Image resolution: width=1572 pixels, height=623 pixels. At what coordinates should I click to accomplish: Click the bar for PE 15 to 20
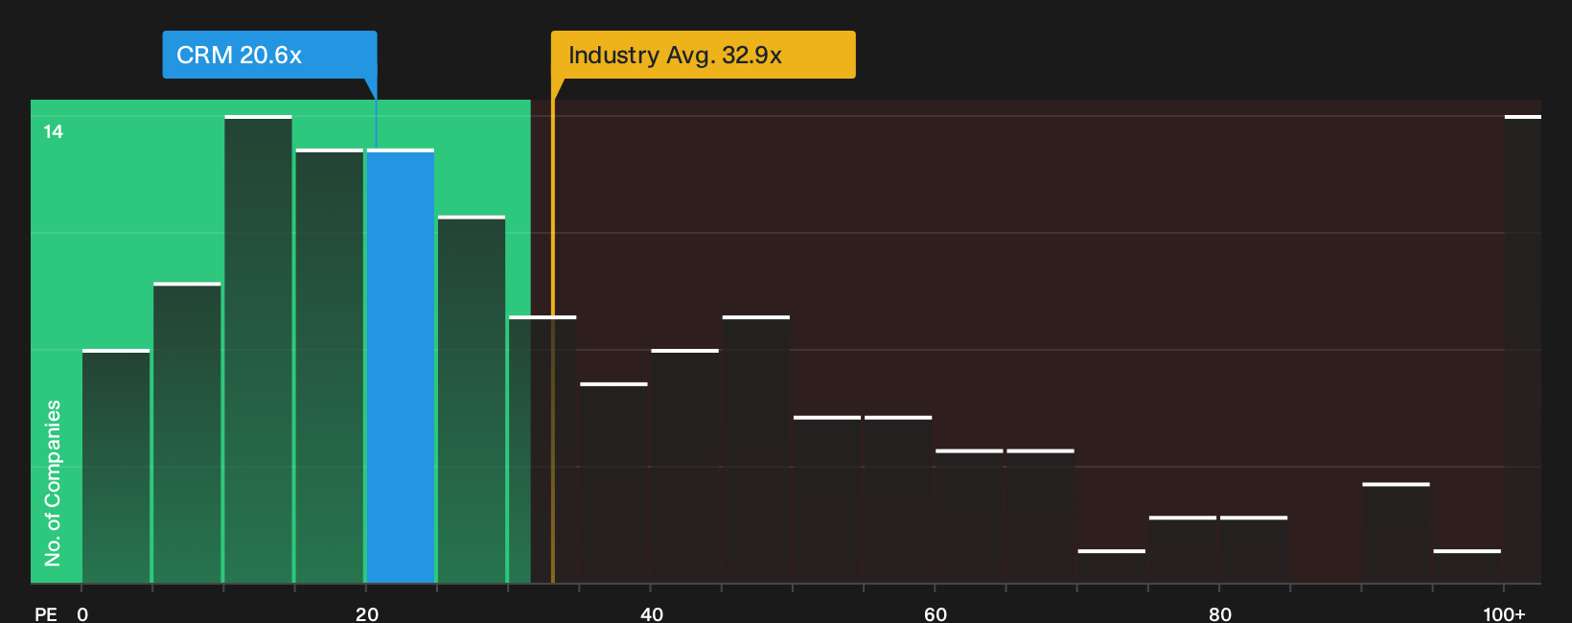coord(330,366)
